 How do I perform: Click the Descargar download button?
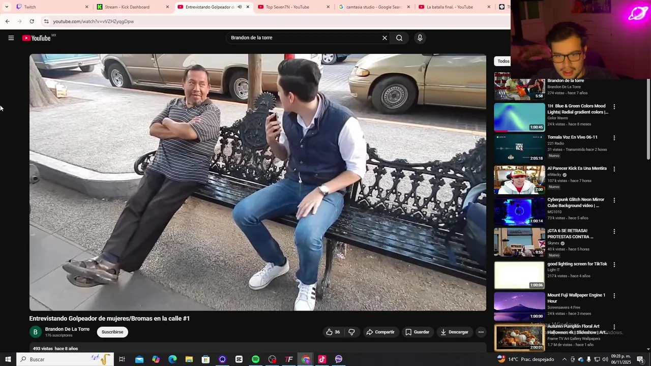tap(454, 332)
